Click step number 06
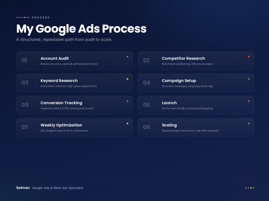 point(146,105)
